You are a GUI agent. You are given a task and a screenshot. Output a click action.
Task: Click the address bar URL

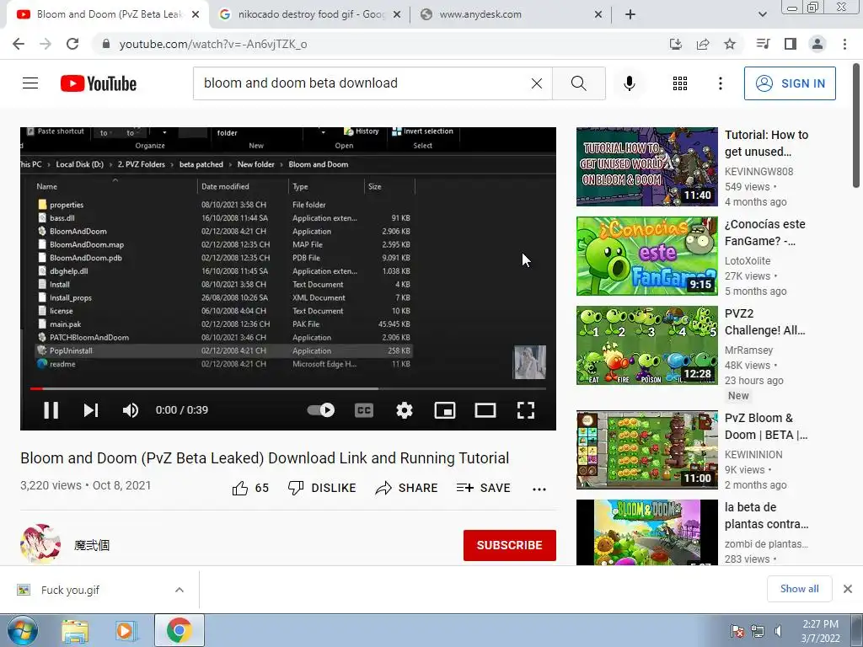coord(213,44)
